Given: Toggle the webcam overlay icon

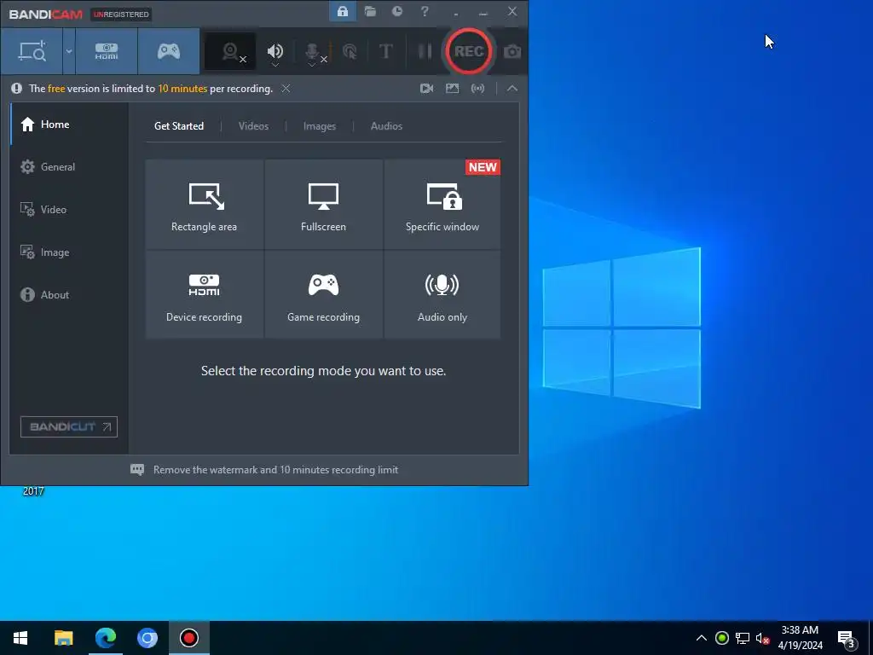Looking at the screenshot, I should coord(230,51).
